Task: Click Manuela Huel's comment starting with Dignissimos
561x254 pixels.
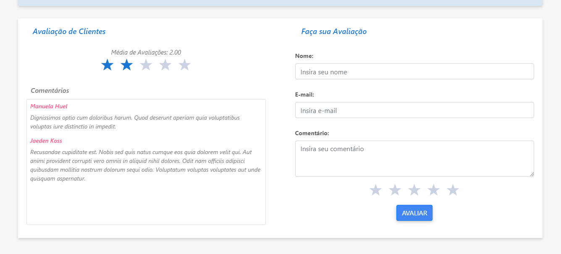Action: 135,122
